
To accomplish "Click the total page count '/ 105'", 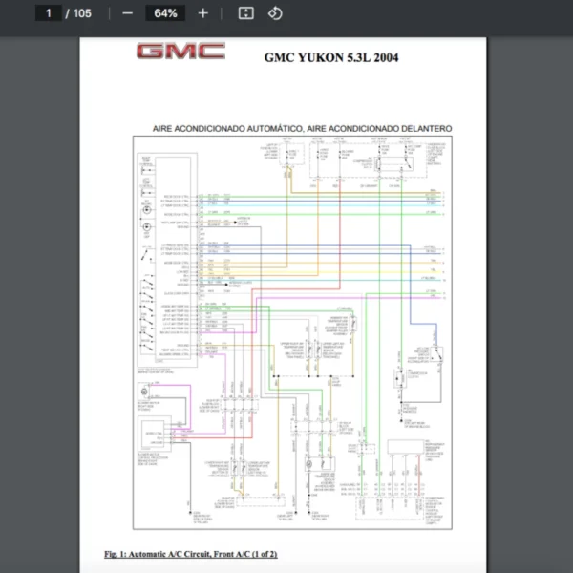I will click(x=78, y=13).
